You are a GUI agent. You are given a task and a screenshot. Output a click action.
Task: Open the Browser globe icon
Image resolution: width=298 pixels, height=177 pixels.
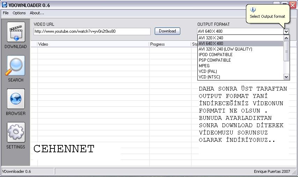tap(16, 99)
